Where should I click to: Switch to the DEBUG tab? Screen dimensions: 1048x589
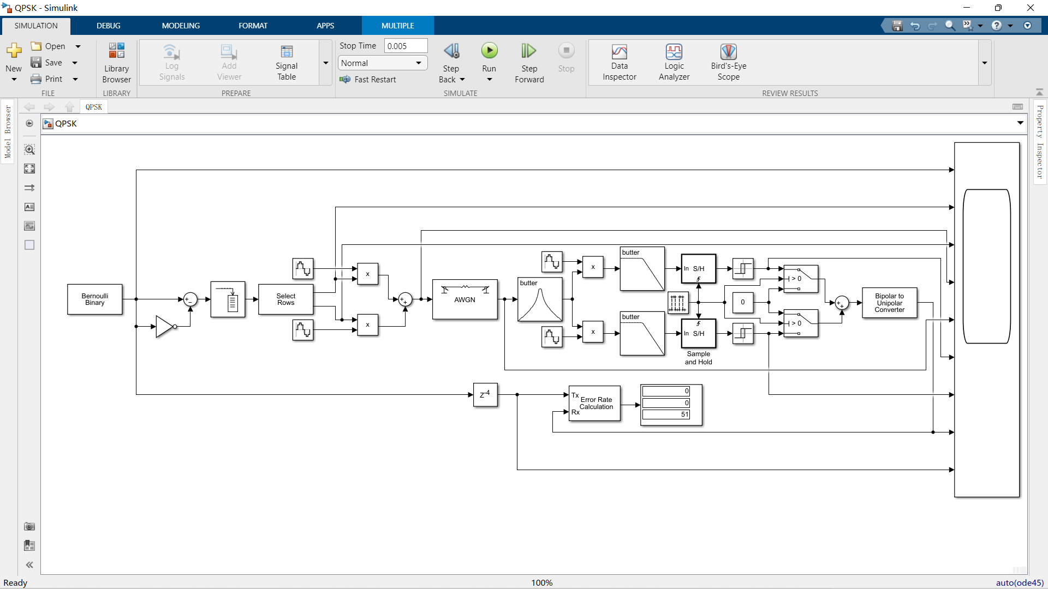(108, 26)
